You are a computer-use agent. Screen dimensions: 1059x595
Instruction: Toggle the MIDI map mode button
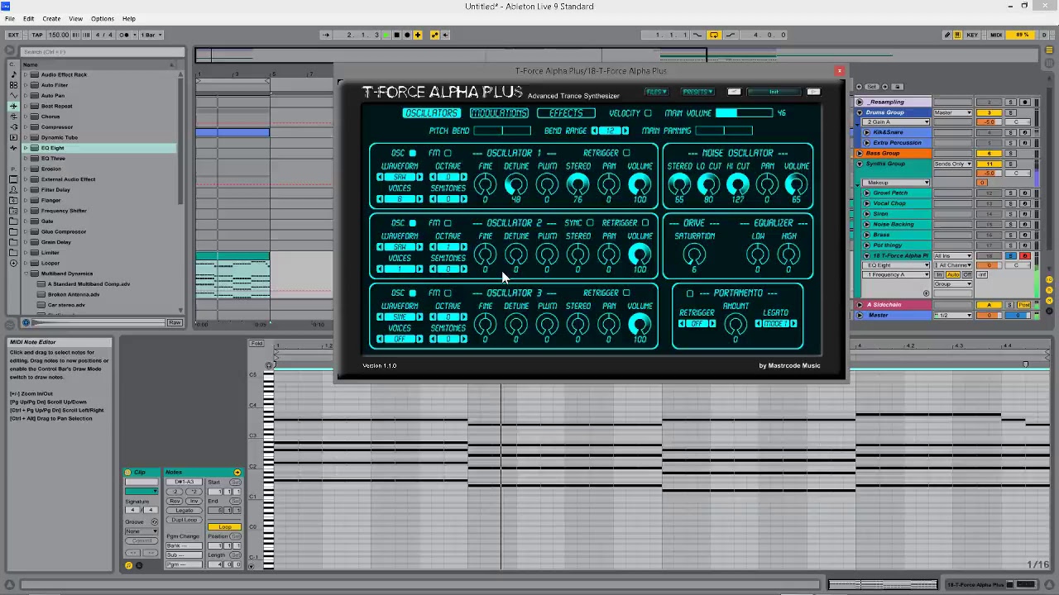click(x=996, y=35)
